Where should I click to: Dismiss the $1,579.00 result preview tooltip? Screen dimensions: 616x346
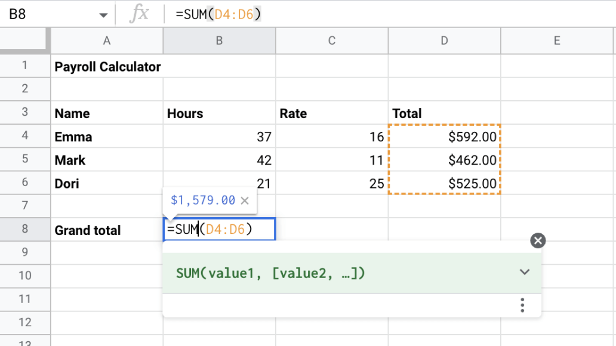[x=244, y=200]
